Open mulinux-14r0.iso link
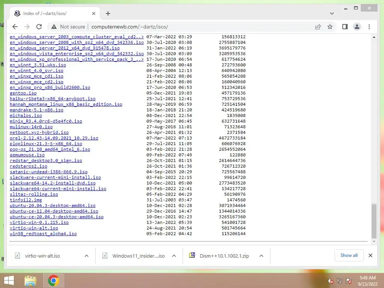The image size is (384, 288). tap(31, 127)
